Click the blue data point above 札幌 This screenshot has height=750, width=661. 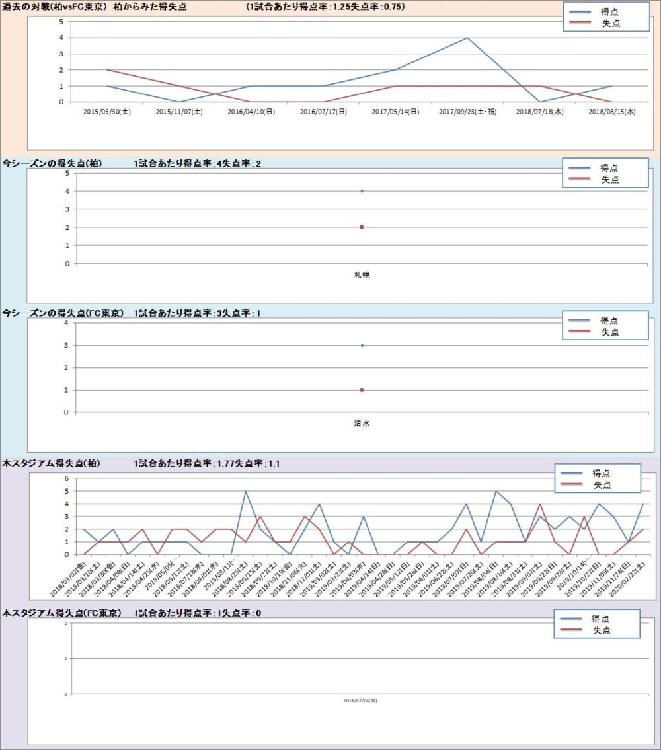pos(362,192)
